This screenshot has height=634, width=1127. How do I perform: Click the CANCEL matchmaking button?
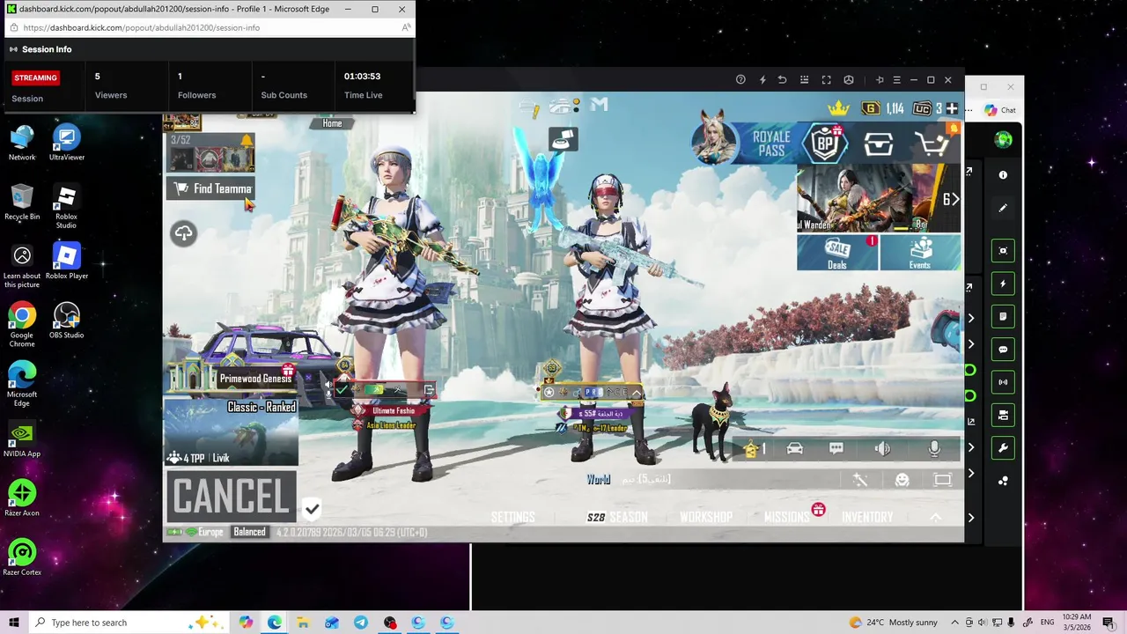pyautogui.click(x=232, y=496)
